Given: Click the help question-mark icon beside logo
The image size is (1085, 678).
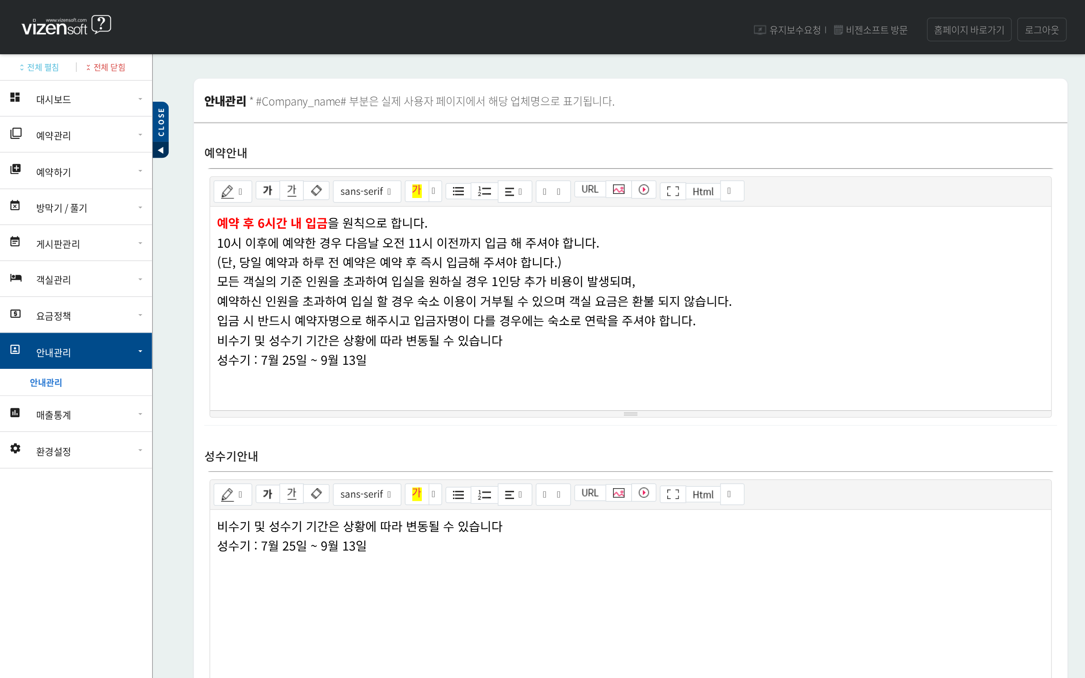Looking at the screenshot, I should pyautogui.click(x=101, y=24).
